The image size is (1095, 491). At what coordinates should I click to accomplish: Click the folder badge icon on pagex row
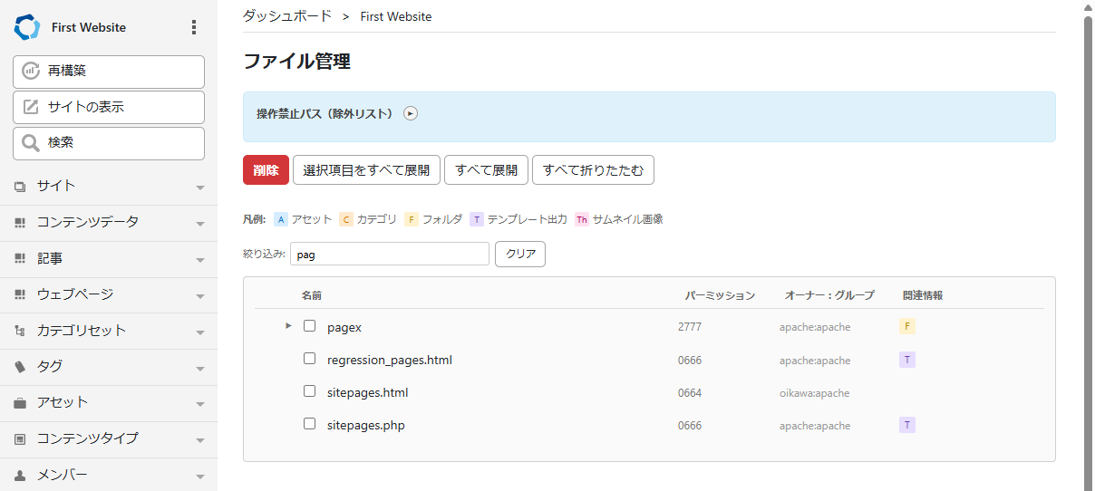point(906,326)
